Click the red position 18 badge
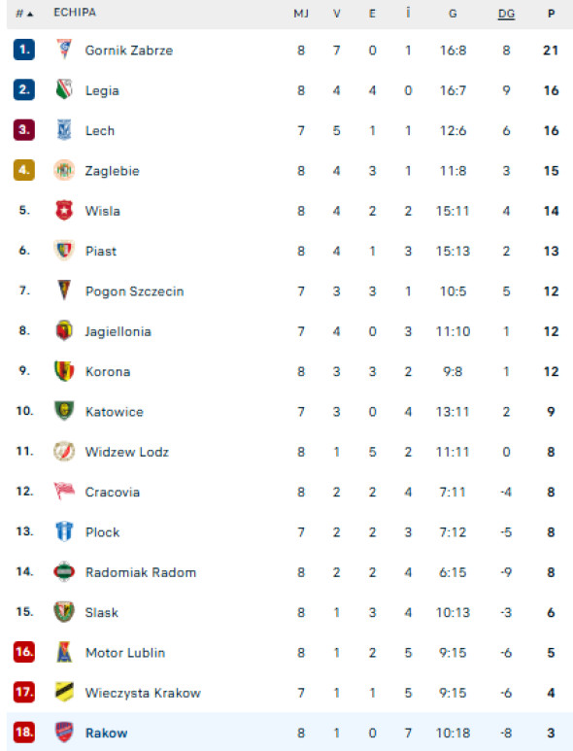Image resolution: width=573 pixels, height=751 pixels. pos(24,733)
